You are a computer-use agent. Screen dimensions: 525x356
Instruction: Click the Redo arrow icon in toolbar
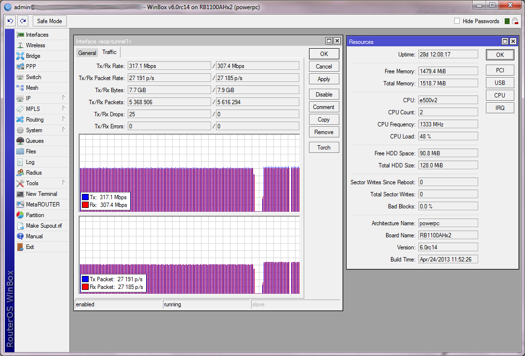pos(23,21)
